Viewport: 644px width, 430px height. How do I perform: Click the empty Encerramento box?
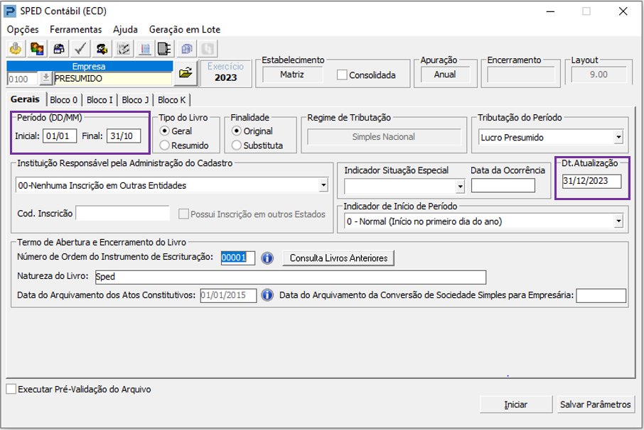pyautogui.click(x=521, y=75)
